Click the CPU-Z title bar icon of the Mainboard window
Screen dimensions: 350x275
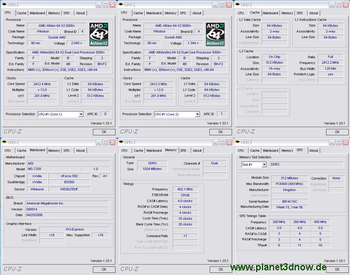pyautogui.click(x=4, y=142)
